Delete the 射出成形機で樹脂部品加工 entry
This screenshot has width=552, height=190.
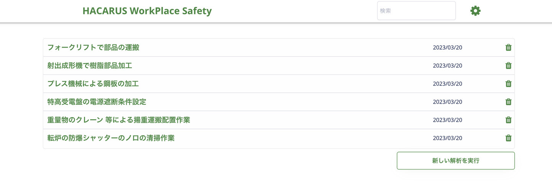point(508,66)
